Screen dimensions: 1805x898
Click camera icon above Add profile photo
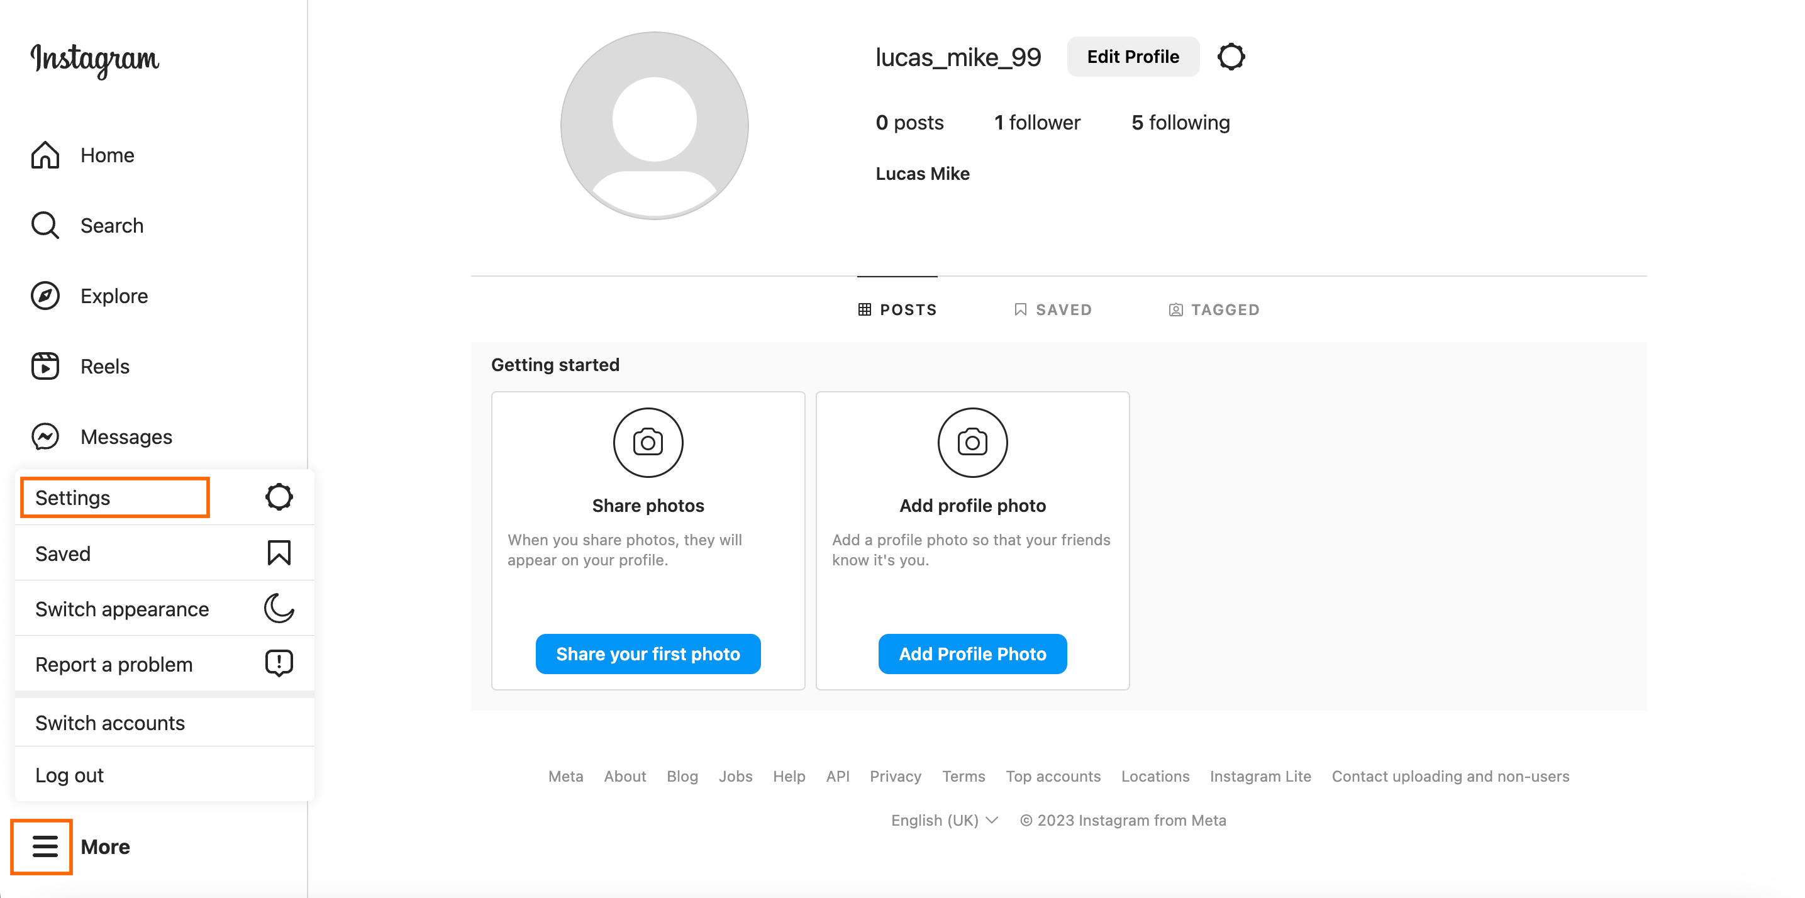point(972,443)
